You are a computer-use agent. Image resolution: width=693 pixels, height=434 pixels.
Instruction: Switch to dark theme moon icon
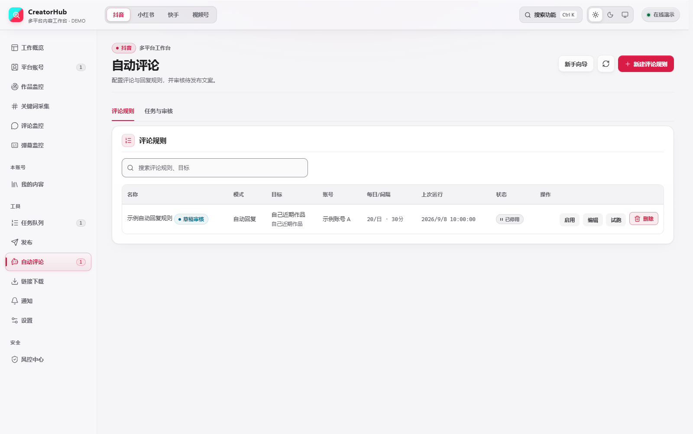pos(610,15)
